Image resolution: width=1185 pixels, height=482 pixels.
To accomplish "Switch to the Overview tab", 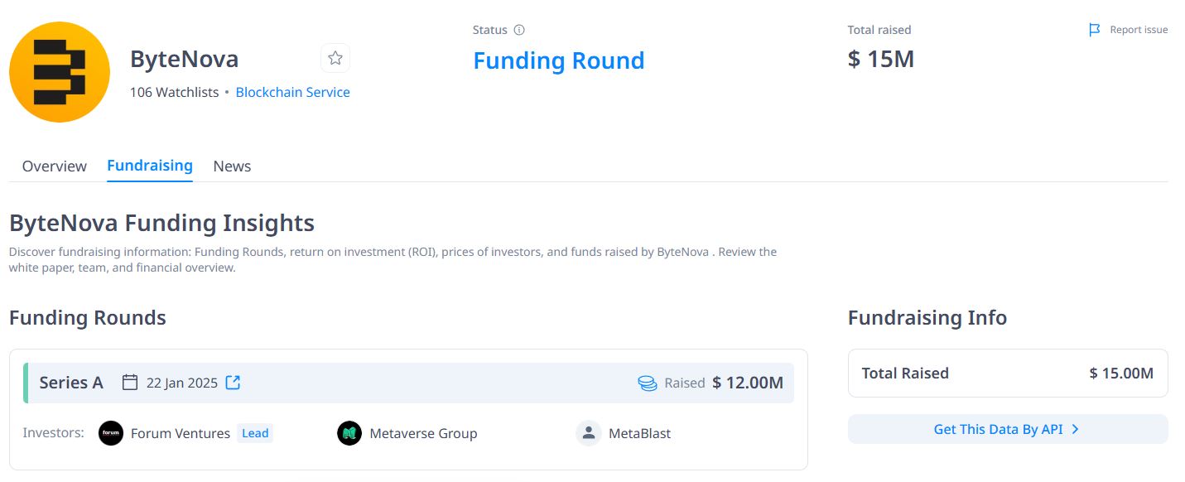I will 55,166.
